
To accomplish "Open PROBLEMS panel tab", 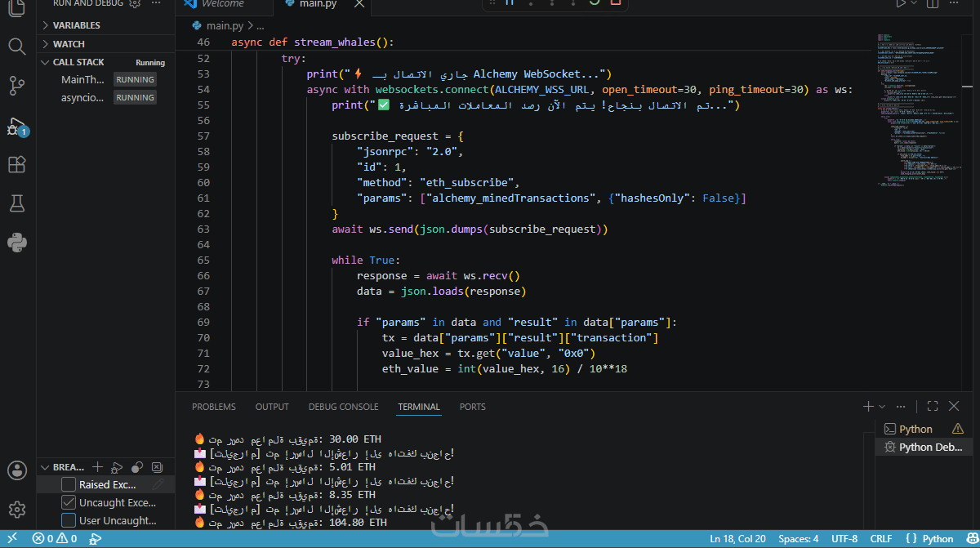I will click(214, 407).
